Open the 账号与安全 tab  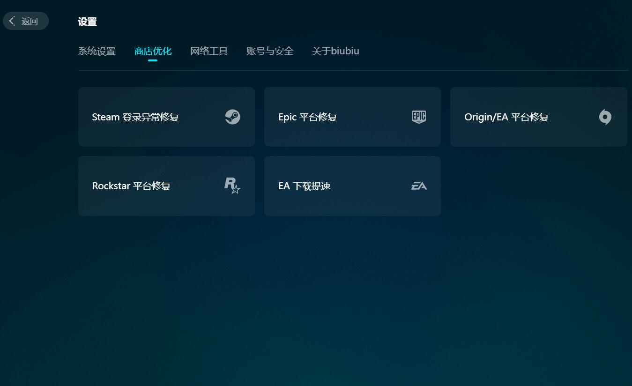(270, 51)
